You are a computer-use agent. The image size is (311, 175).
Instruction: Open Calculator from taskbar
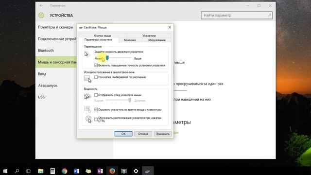(x=52, y=171)
